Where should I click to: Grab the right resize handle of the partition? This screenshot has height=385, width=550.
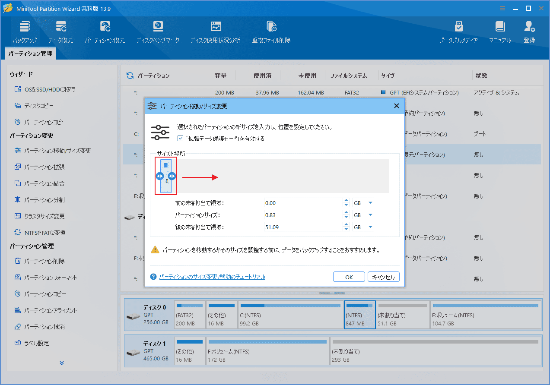pyautogui.click(x=172, y=176)
